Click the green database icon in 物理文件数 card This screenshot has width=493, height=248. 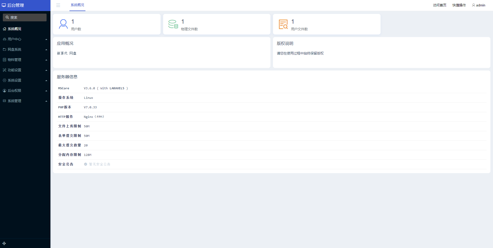(x=173, y=24)
